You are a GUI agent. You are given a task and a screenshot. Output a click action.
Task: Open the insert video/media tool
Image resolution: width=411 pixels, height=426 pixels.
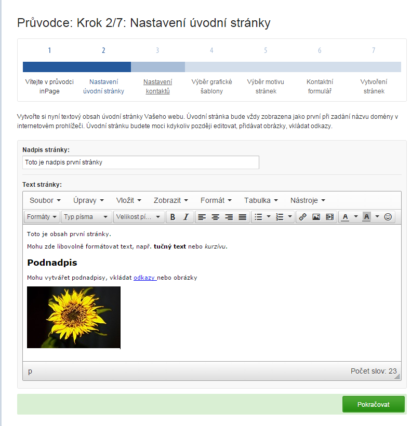[x=329, y=217]
